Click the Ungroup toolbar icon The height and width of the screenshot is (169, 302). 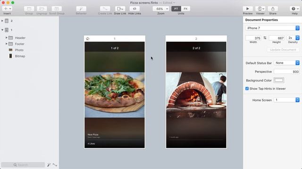tap(42, 8)
